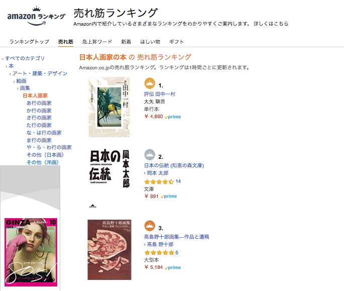
Task: Navigate up to the 画集 category
Action: [x=25, y=88]
